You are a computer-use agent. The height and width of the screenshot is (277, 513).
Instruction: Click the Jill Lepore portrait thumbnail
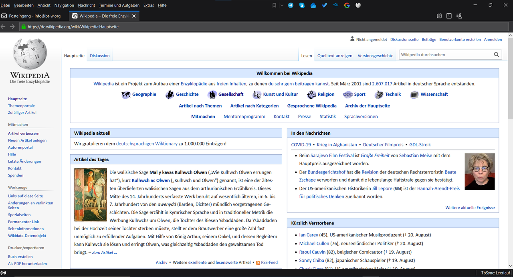[x=480, y=172]
